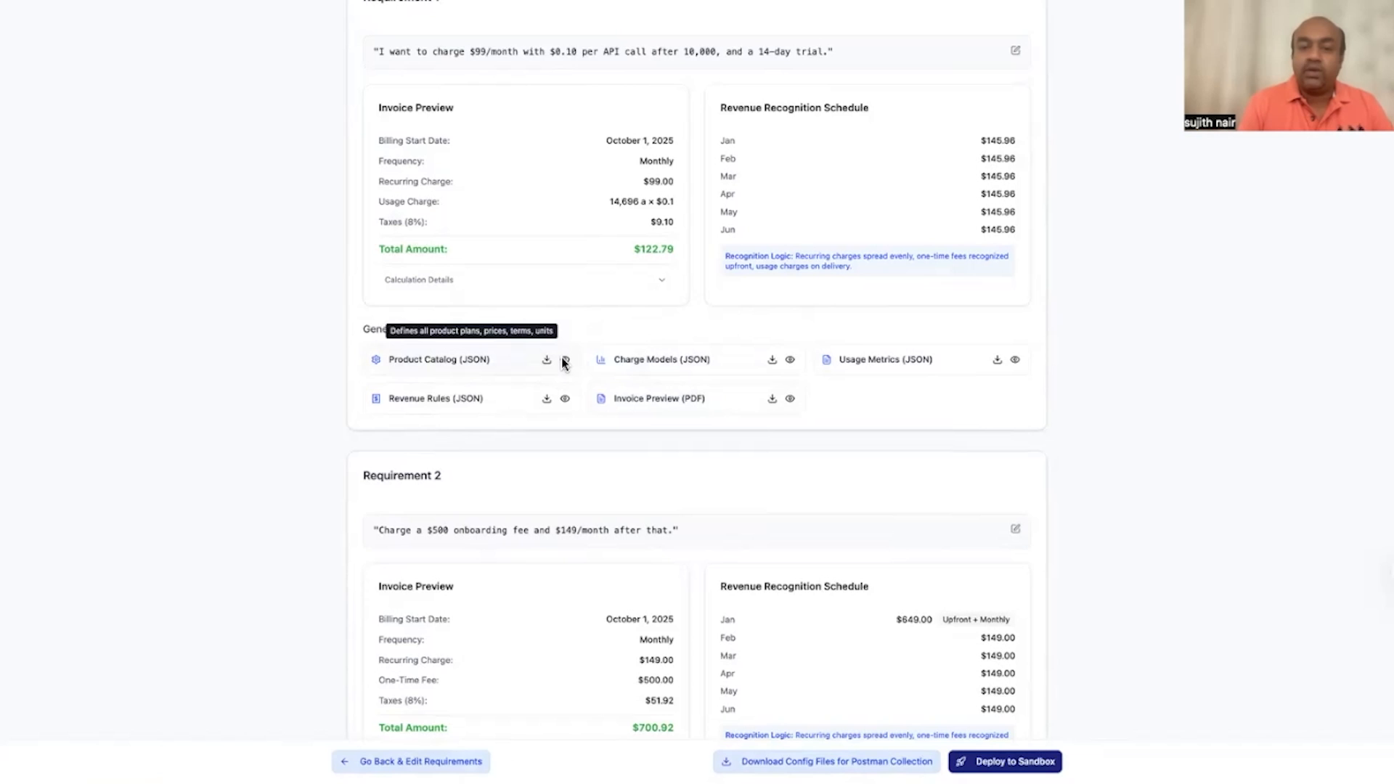Click Download Config Files for Postman Collection
The height and width of the screenshot is (784, 1394).
click(827, 761)
